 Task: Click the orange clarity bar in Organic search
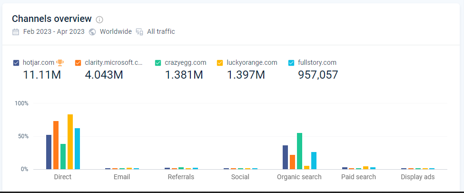[x=292, y=162]
